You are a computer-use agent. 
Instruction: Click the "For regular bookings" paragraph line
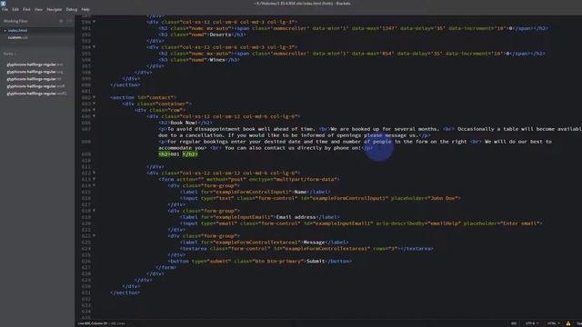[x=356, y=144]
